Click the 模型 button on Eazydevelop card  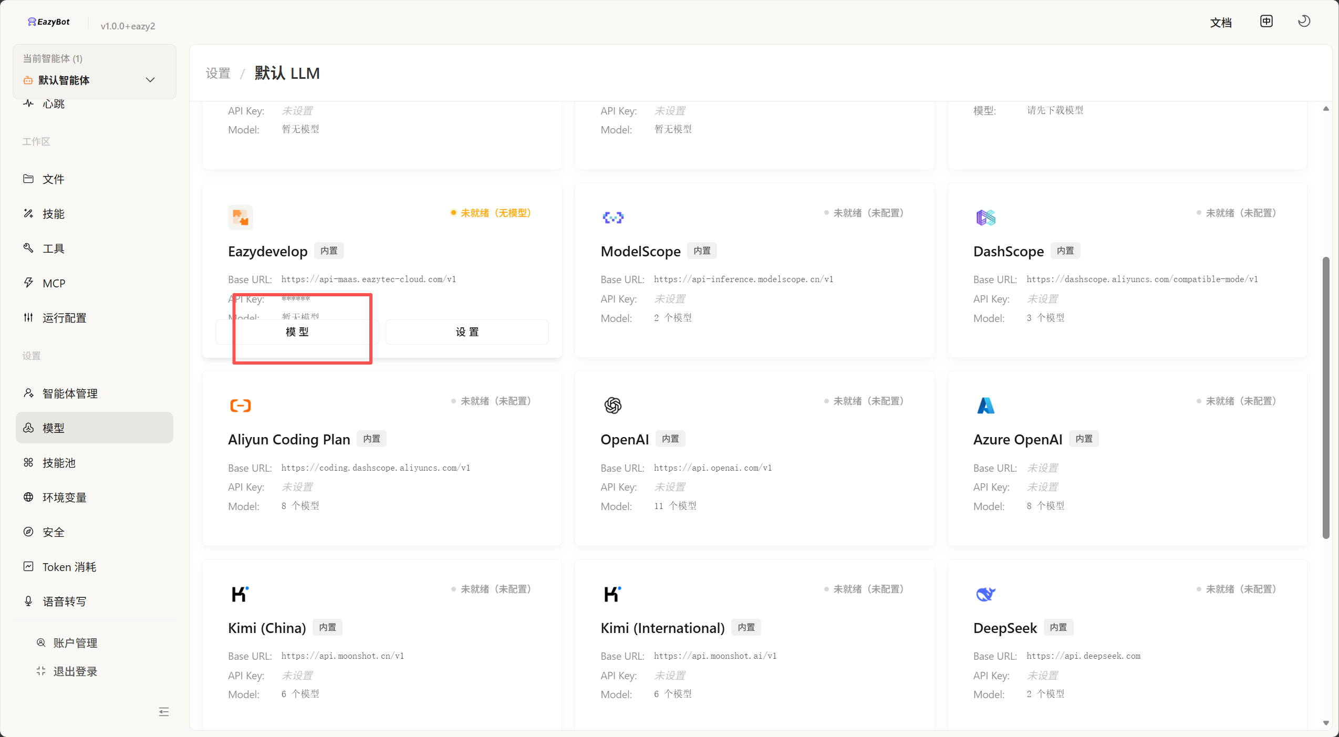tap(297, 332)
